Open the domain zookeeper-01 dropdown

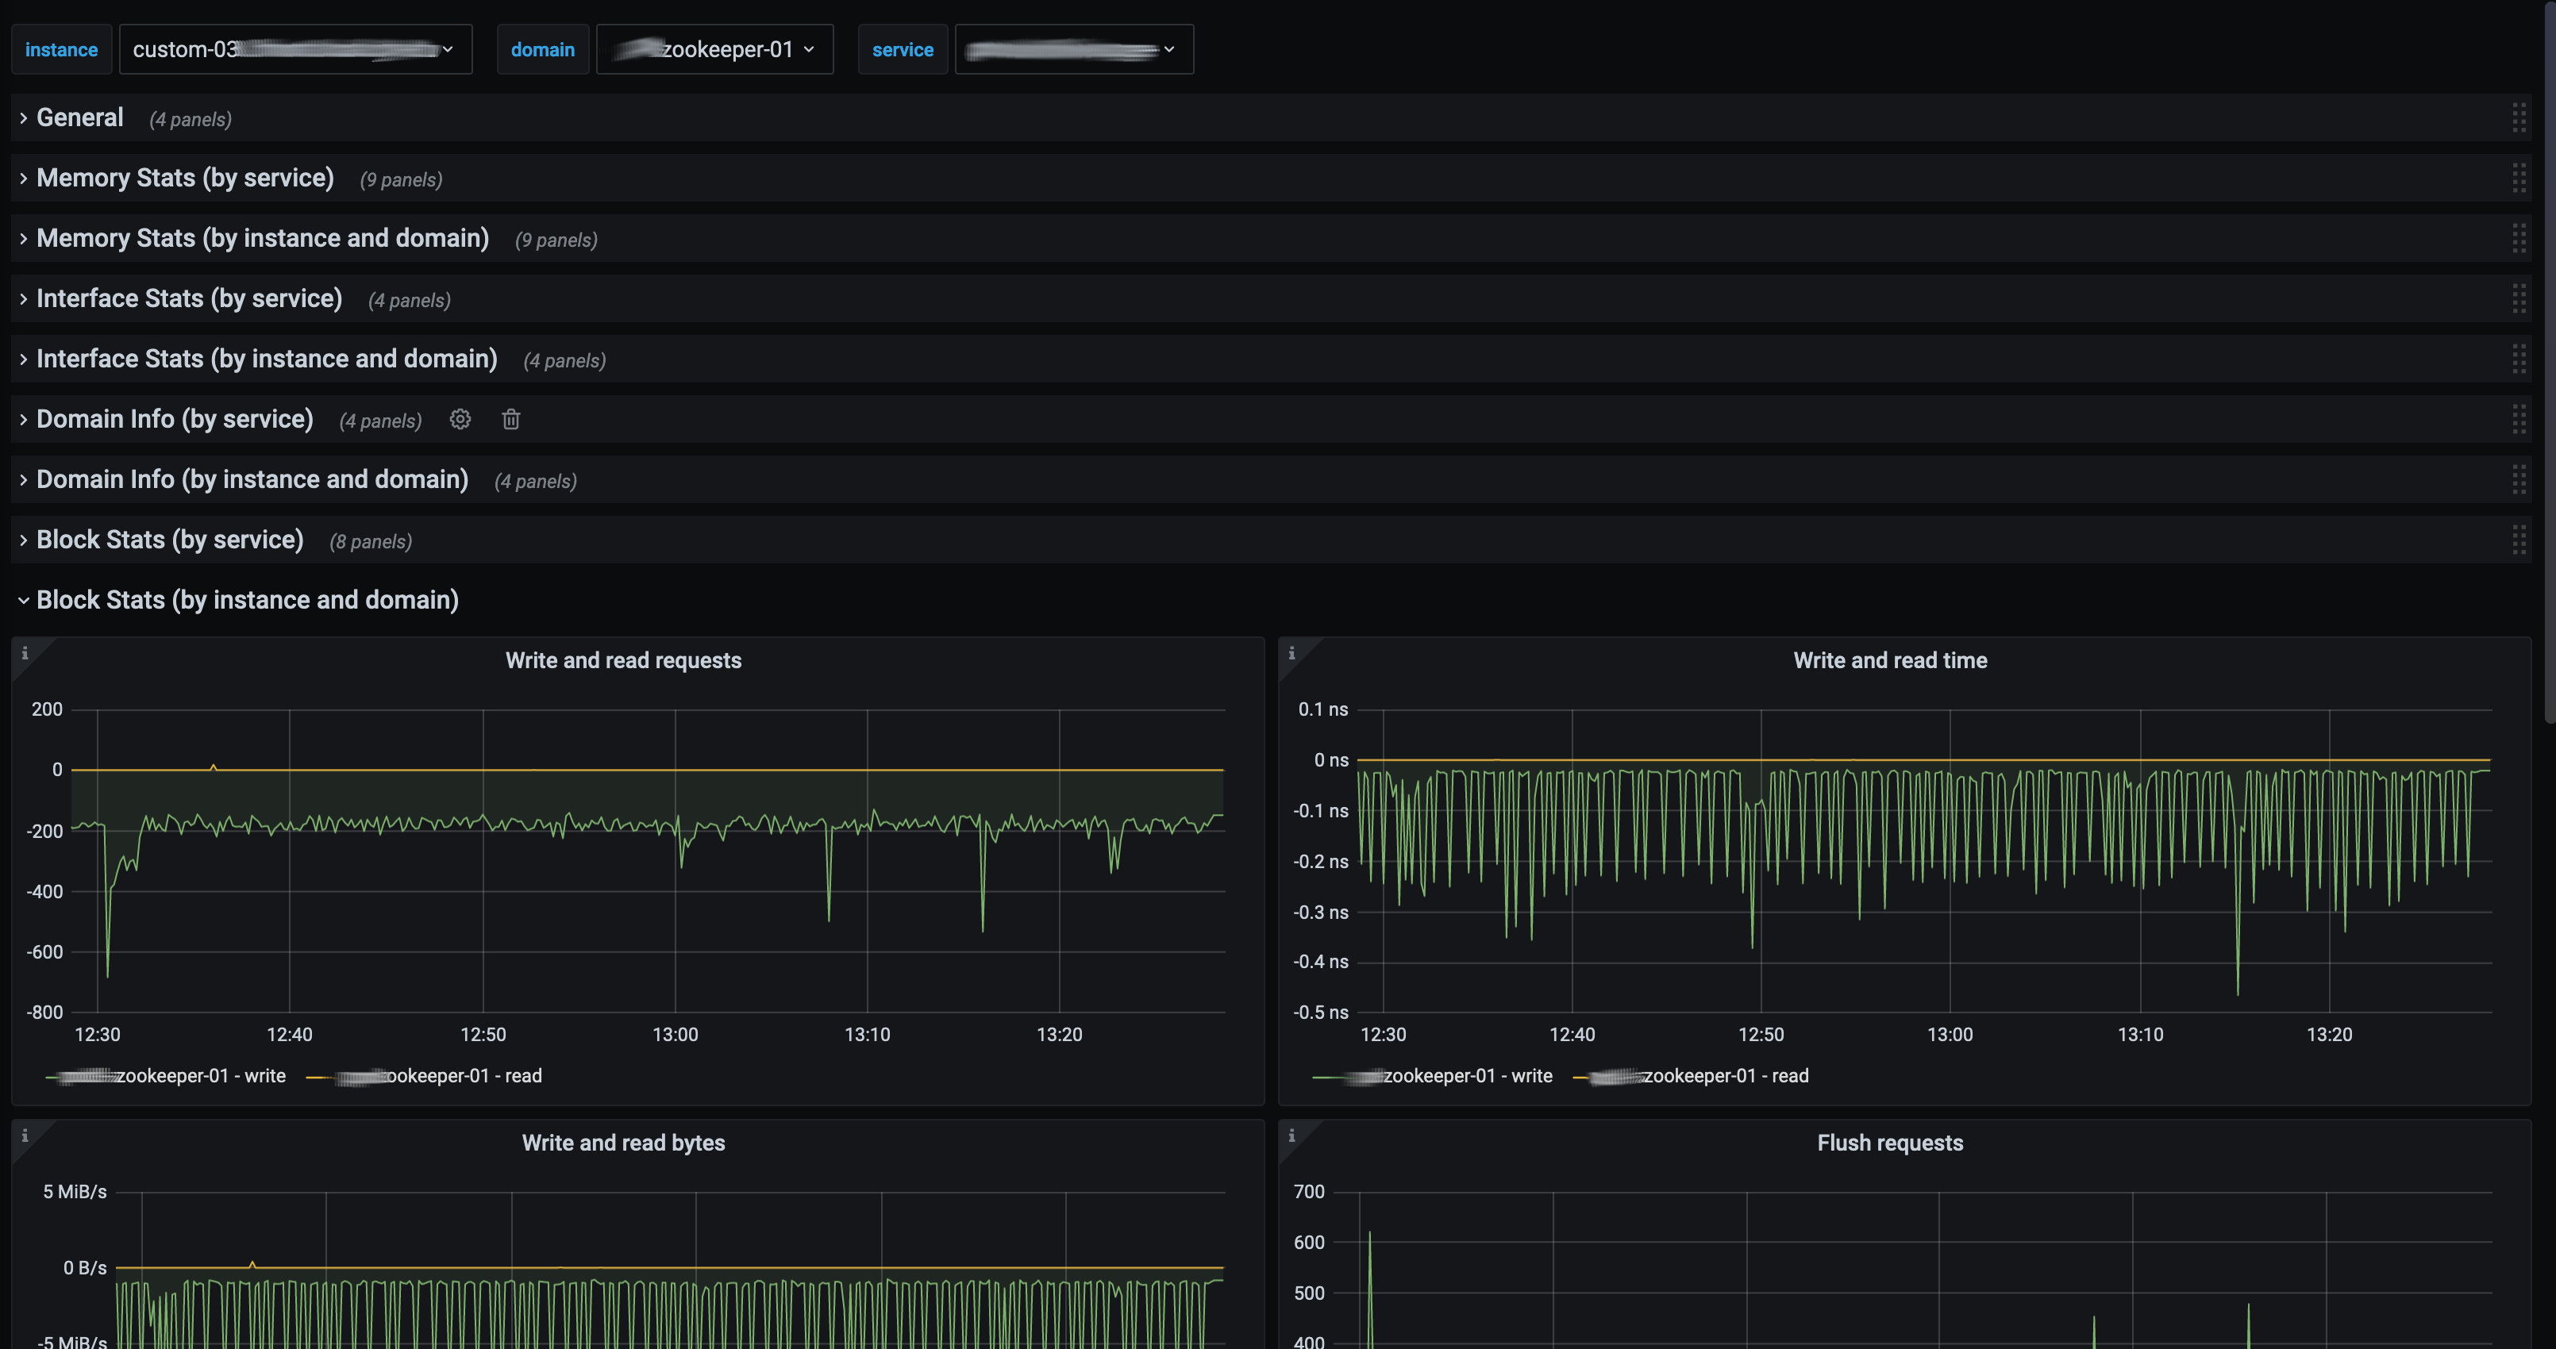pos(714,49)
